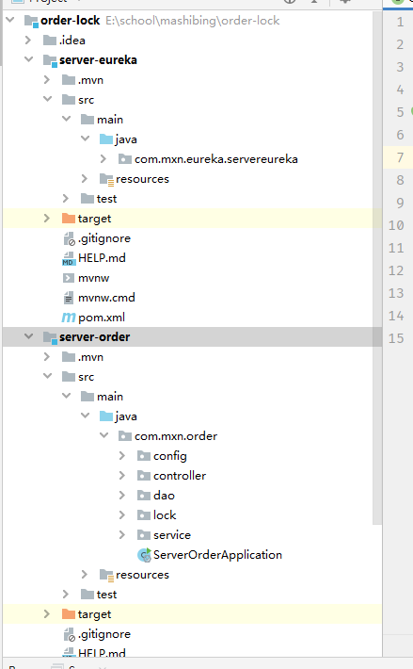
Task: Expand the .idea folder
Action: click(x=28, y=41)
